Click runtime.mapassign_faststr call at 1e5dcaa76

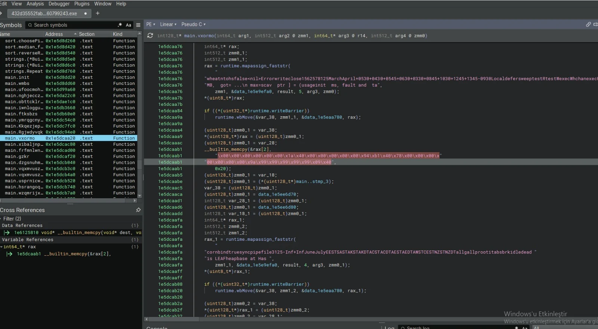coord(254,66)
